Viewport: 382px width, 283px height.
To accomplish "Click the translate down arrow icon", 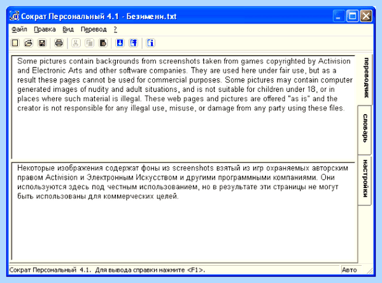I will 120,43.
